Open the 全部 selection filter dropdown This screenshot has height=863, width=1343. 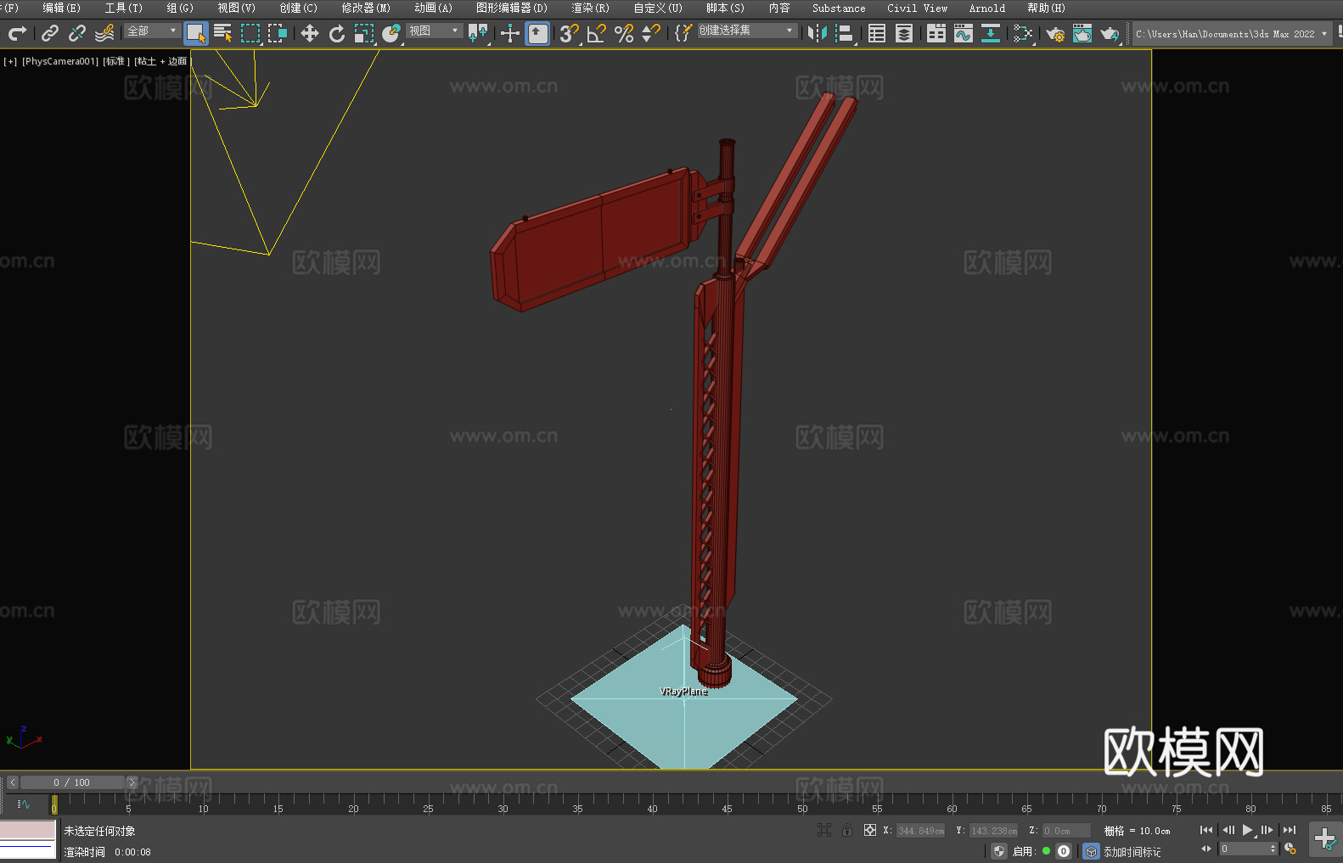click(153, 31)
